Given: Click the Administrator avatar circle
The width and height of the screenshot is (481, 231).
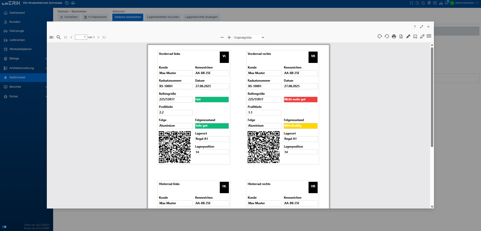Looking at the screenshot, I should pyautogui.click(x=452, y=3).
